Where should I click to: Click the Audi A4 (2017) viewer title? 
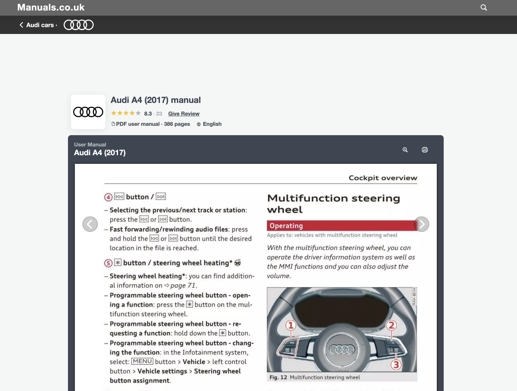point(100,153)
